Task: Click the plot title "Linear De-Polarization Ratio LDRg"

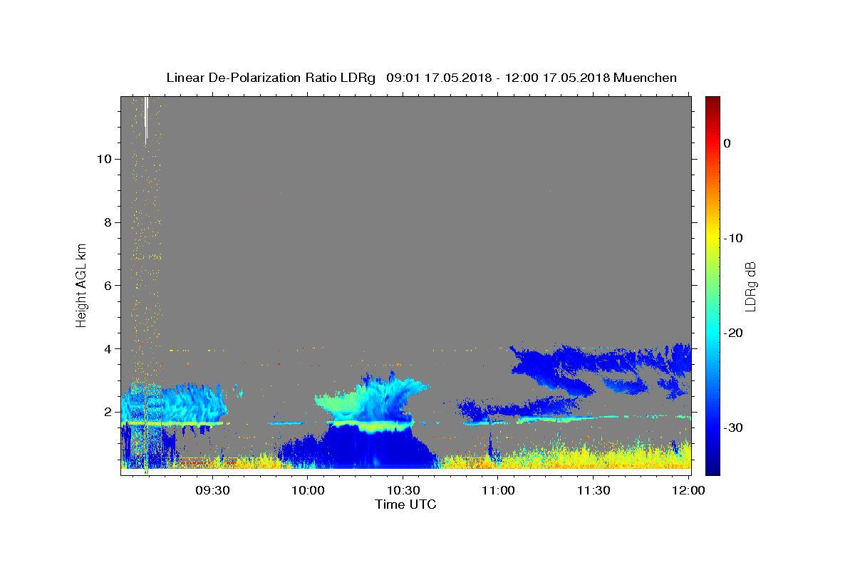Action: [271, 78]
